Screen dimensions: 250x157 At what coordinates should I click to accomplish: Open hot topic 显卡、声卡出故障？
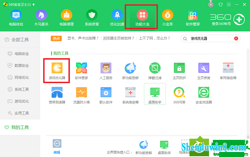coord(83,38)
